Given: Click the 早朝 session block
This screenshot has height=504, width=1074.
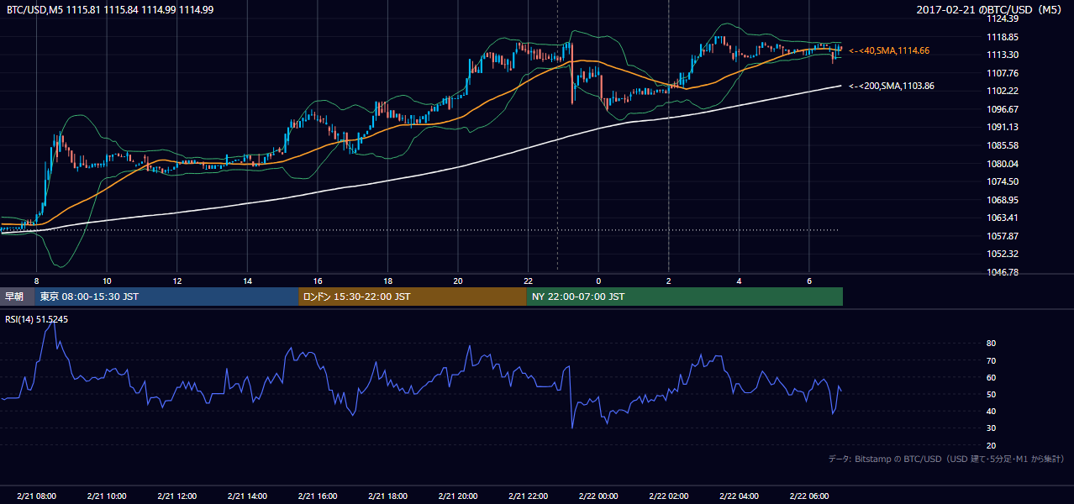Looking at the screenshot, I should pyautogui.click(x=17, y=297).
